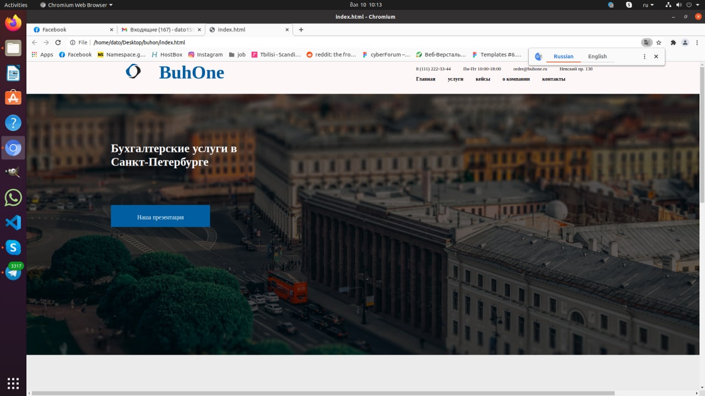Click the phone number 8 (111) 222-33-44
This screenshot has height=396, width=705.
(x=433, y=69)
